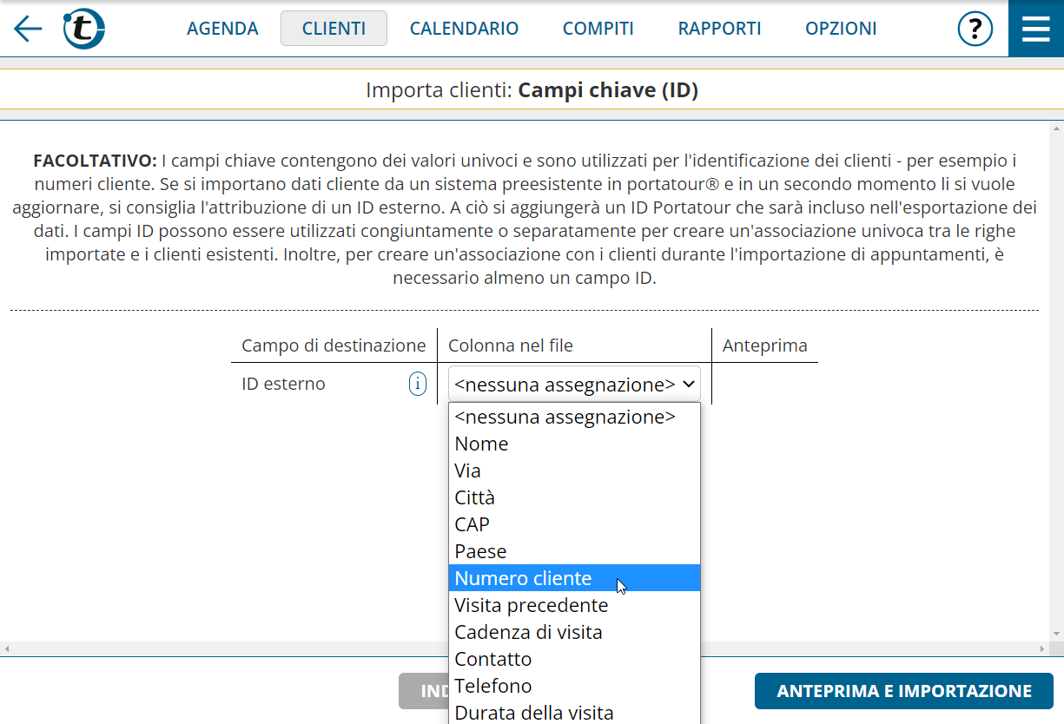This screenshot has height=724, width=1064.
Task: Open the hamburger menu
Action: [1035, 29]
